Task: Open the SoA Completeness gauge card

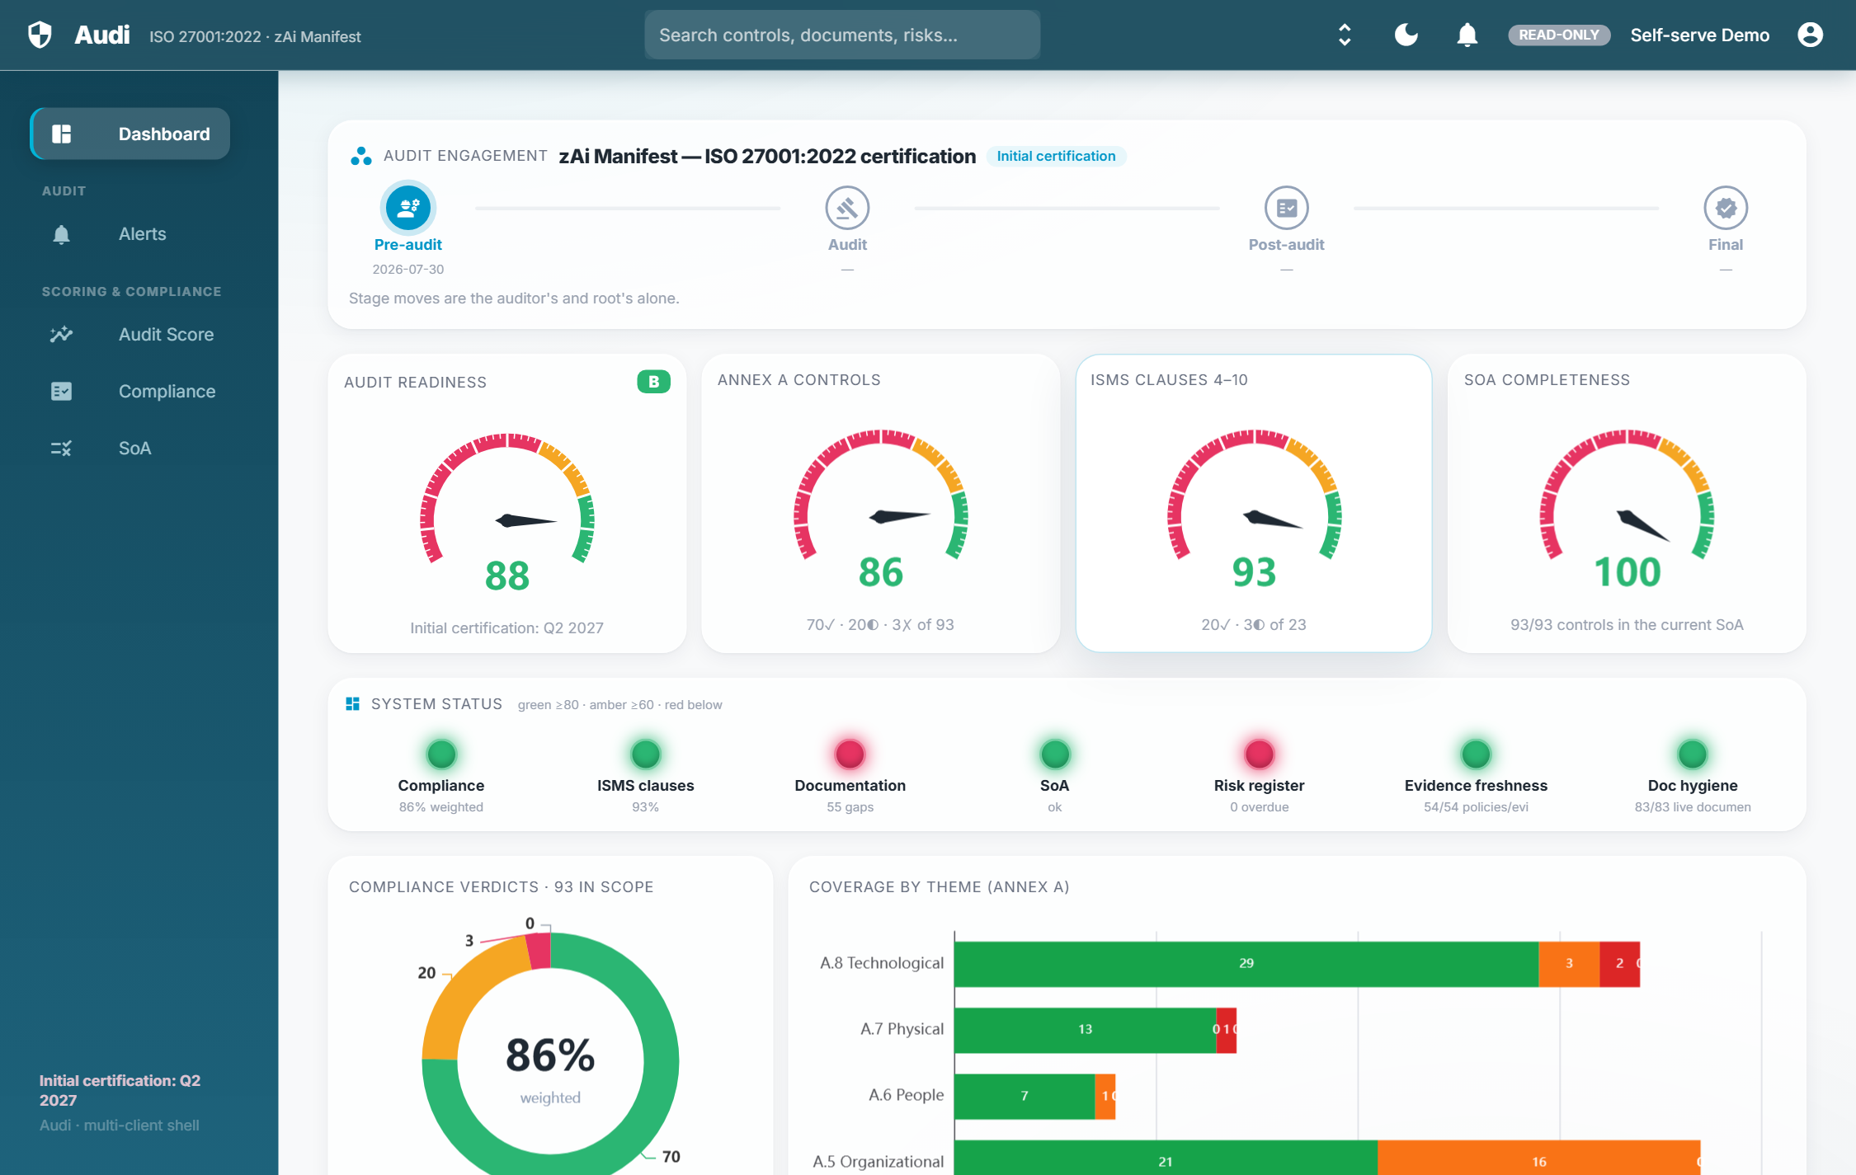Action: [1627, 504]
